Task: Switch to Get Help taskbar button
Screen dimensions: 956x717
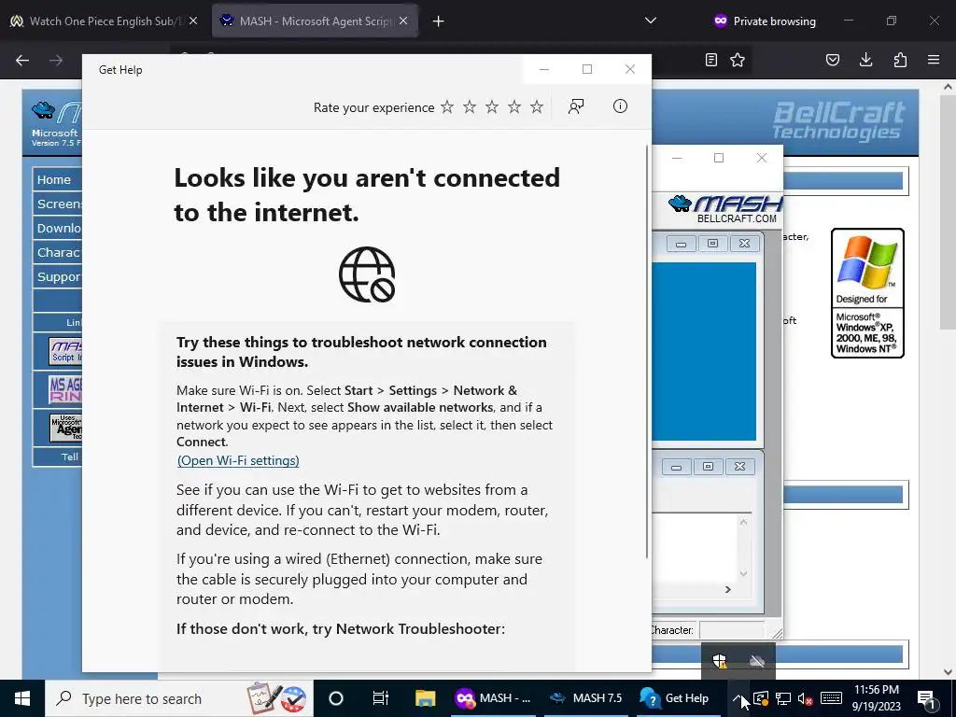Action: click(x=675, y=698)
